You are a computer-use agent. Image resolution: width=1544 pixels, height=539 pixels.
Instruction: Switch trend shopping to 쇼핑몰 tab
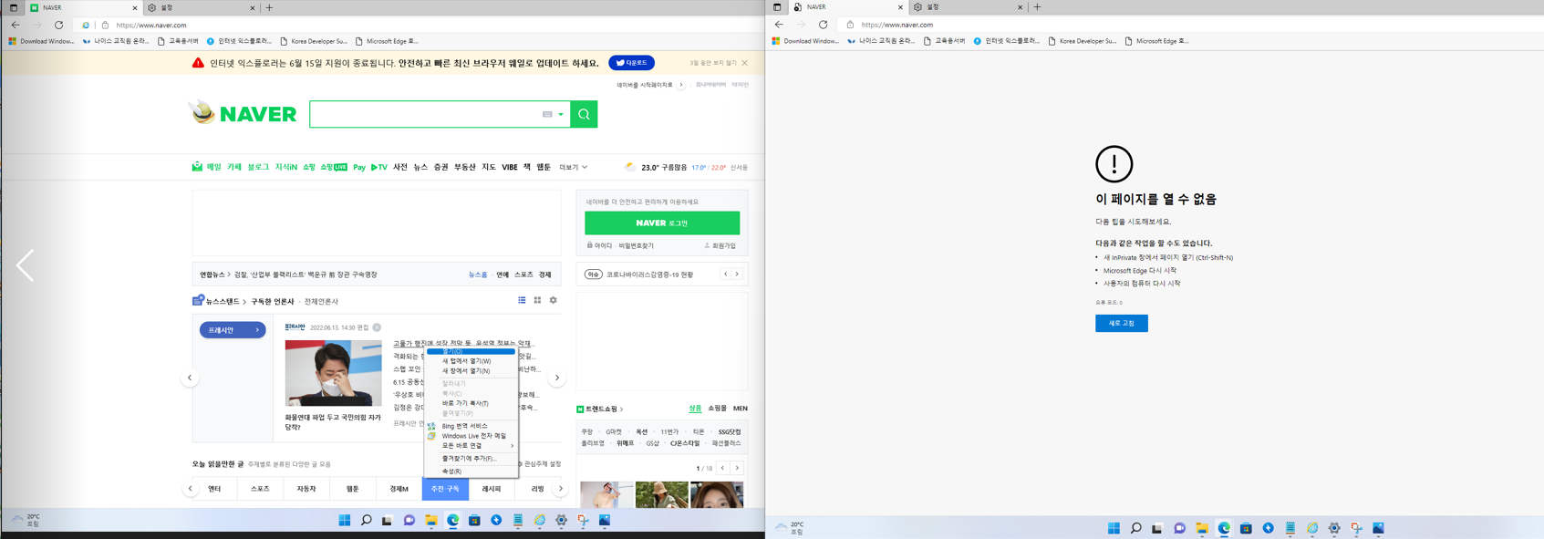point(717,409)
